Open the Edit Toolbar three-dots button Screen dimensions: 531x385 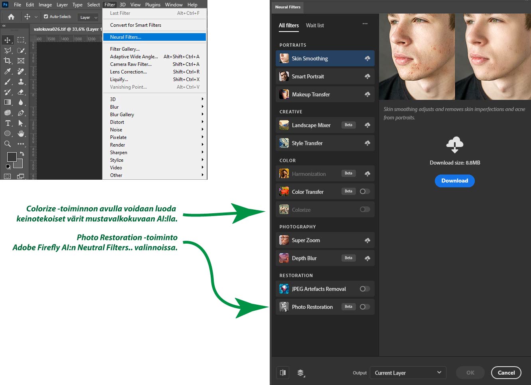[21, 144]
